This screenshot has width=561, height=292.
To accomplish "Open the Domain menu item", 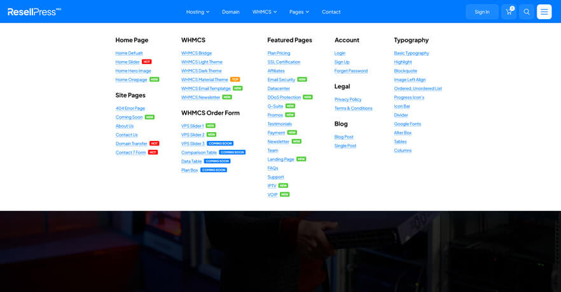I will (231, 12).
